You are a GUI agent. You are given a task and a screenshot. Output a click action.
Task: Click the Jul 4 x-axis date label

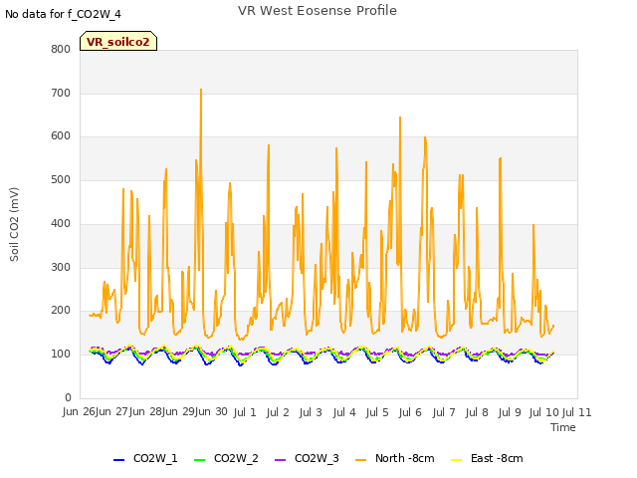344,412
